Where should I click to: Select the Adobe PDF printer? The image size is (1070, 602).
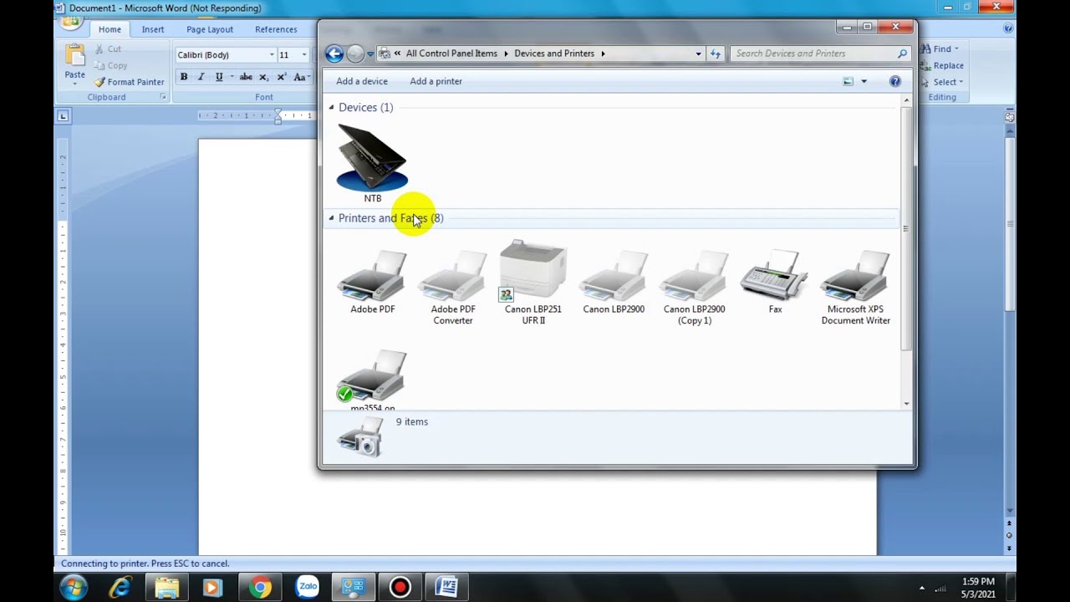pos(372,283)
